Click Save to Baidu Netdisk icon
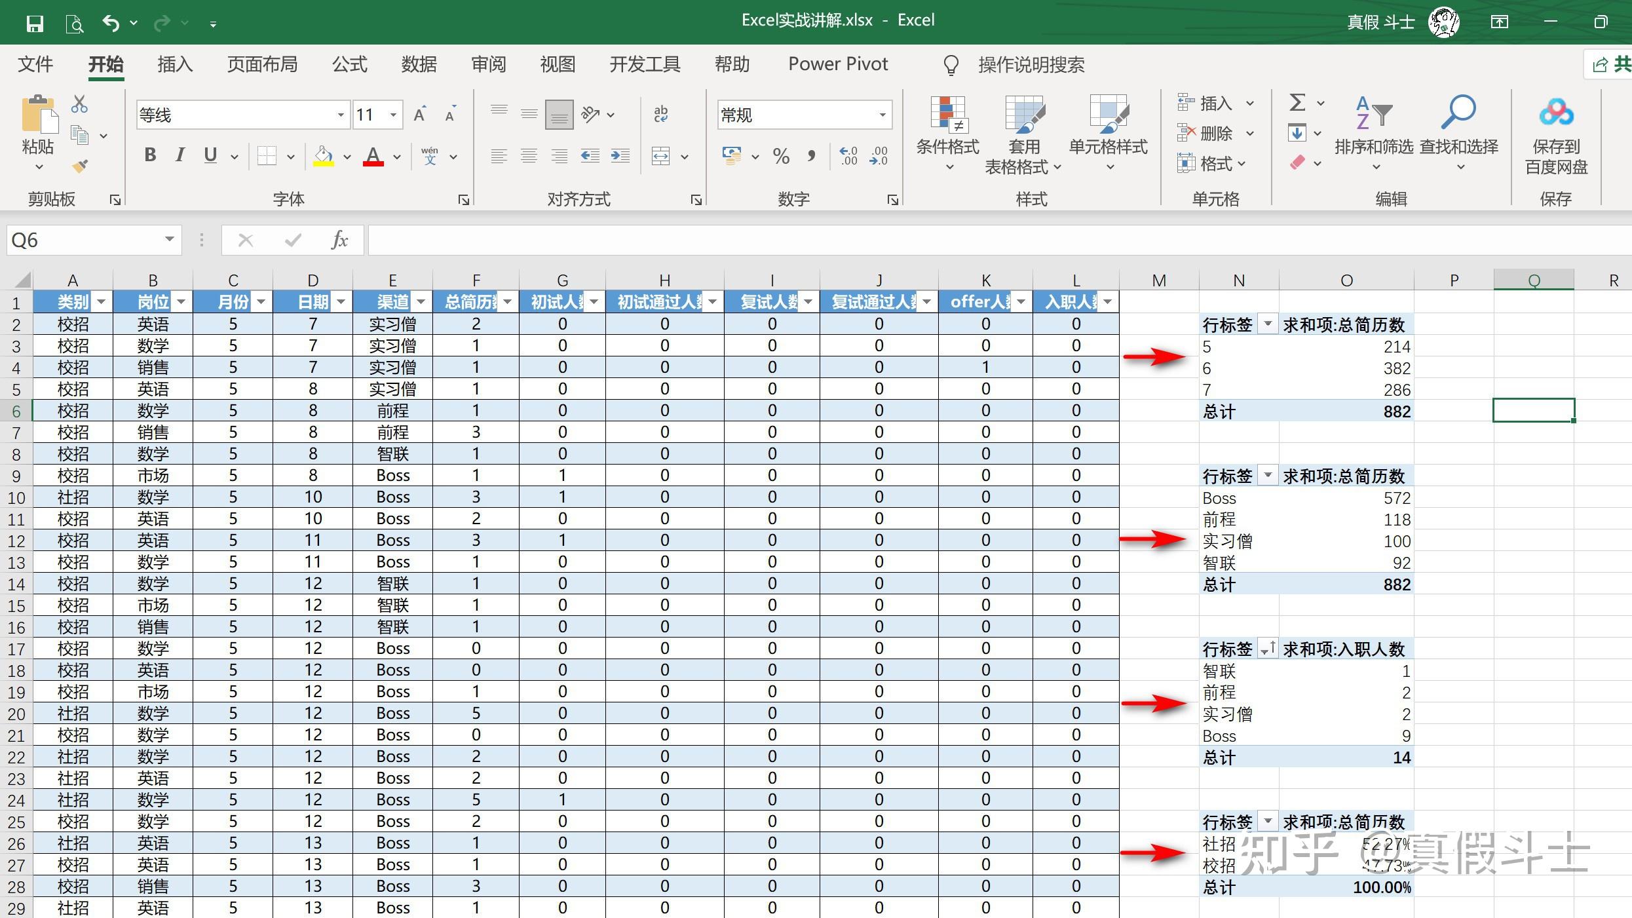Viewport: 1632px width, 918px height. point(1556,113)
